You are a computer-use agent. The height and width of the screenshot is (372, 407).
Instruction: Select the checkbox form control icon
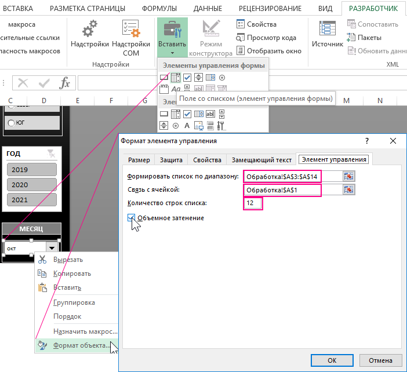pos(187,78)
